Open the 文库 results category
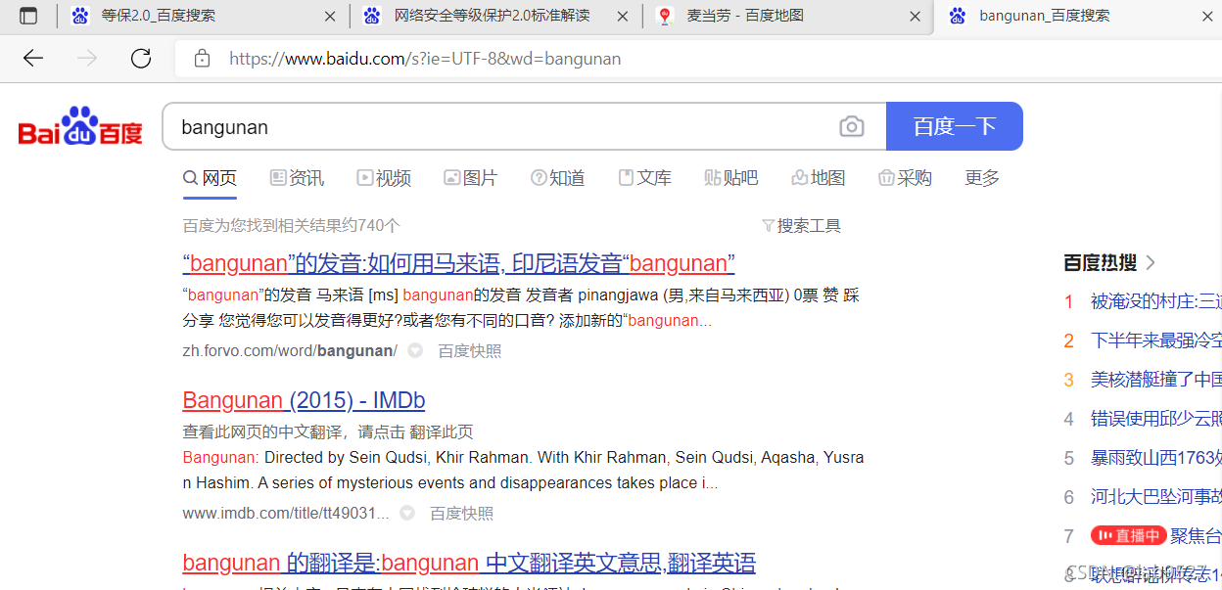 click(x=645, y=178)
